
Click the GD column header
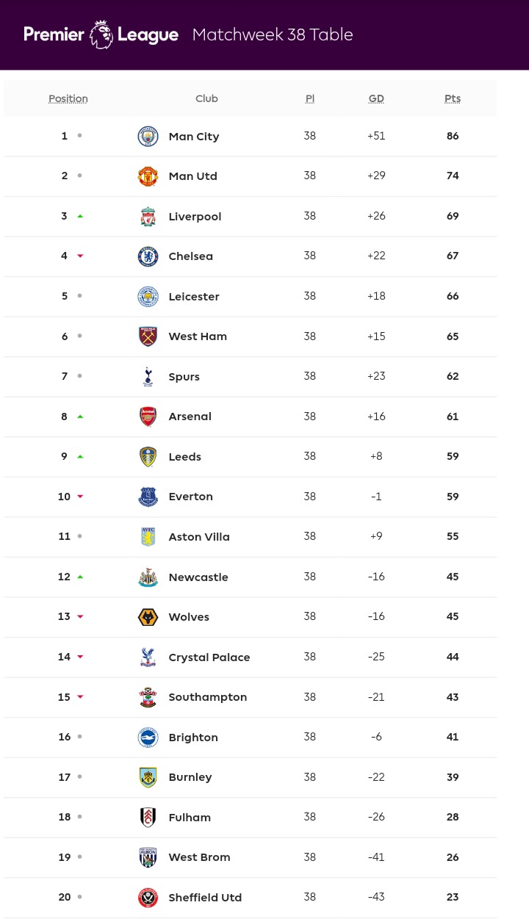376,98
